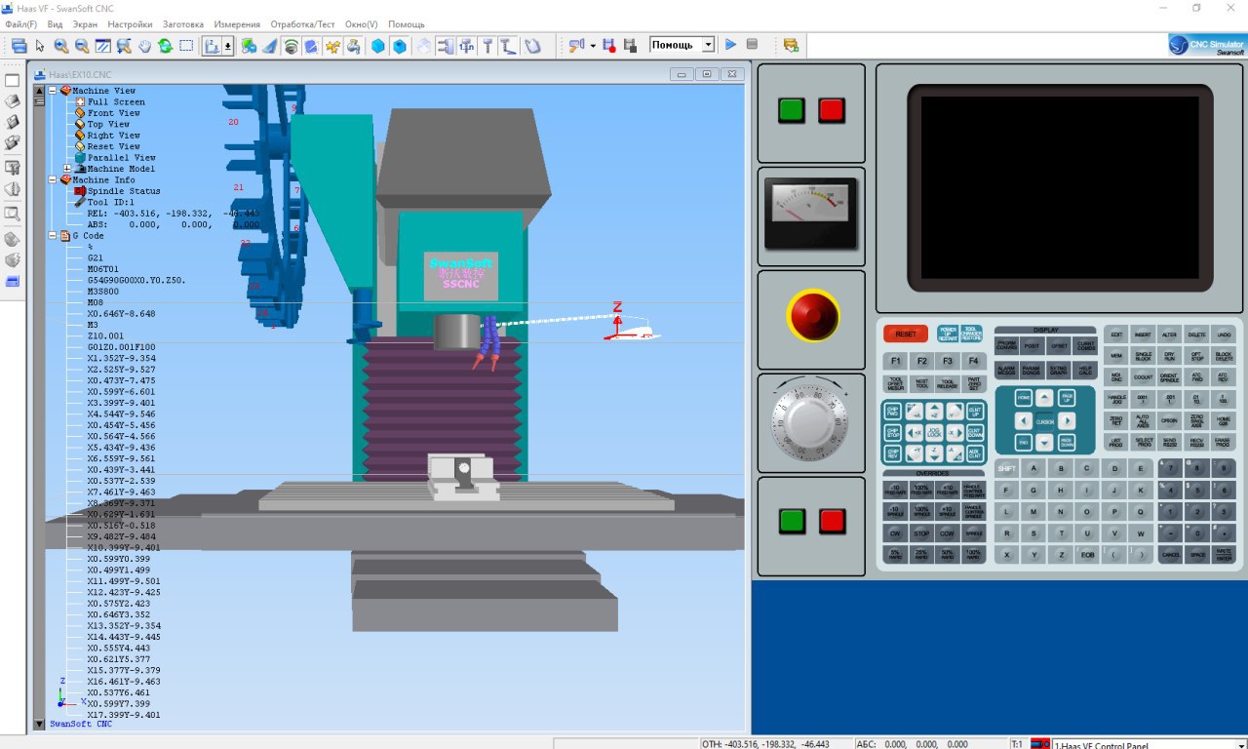Screen dimensions: 1248x749
Task: Click the toolbar icon with red record dot
Action: click(x=609, y=45)
